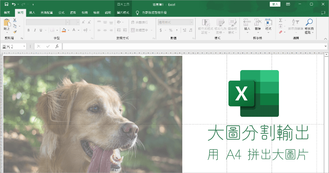
Task: Increase font size button
Action: (83, 22)
